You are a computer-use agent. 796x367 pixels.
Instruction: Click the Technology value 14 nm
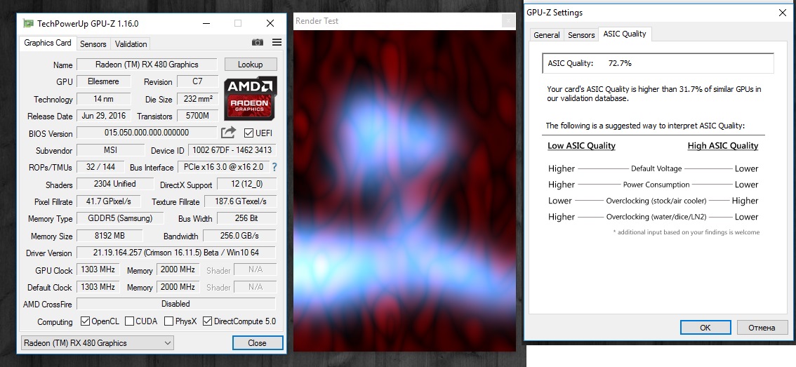point(104,98)
